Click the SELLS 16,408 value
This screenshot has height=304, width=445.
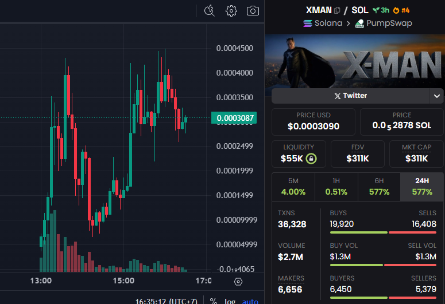pos(424,224)
